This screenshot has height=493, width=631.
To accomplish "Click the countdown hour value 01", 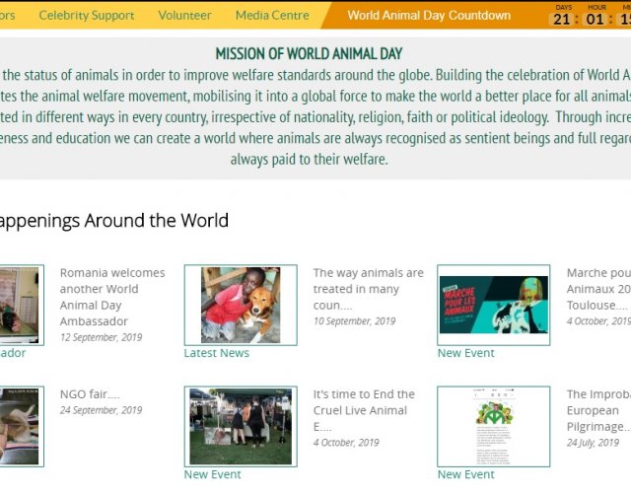I will [x=595, y=19].
